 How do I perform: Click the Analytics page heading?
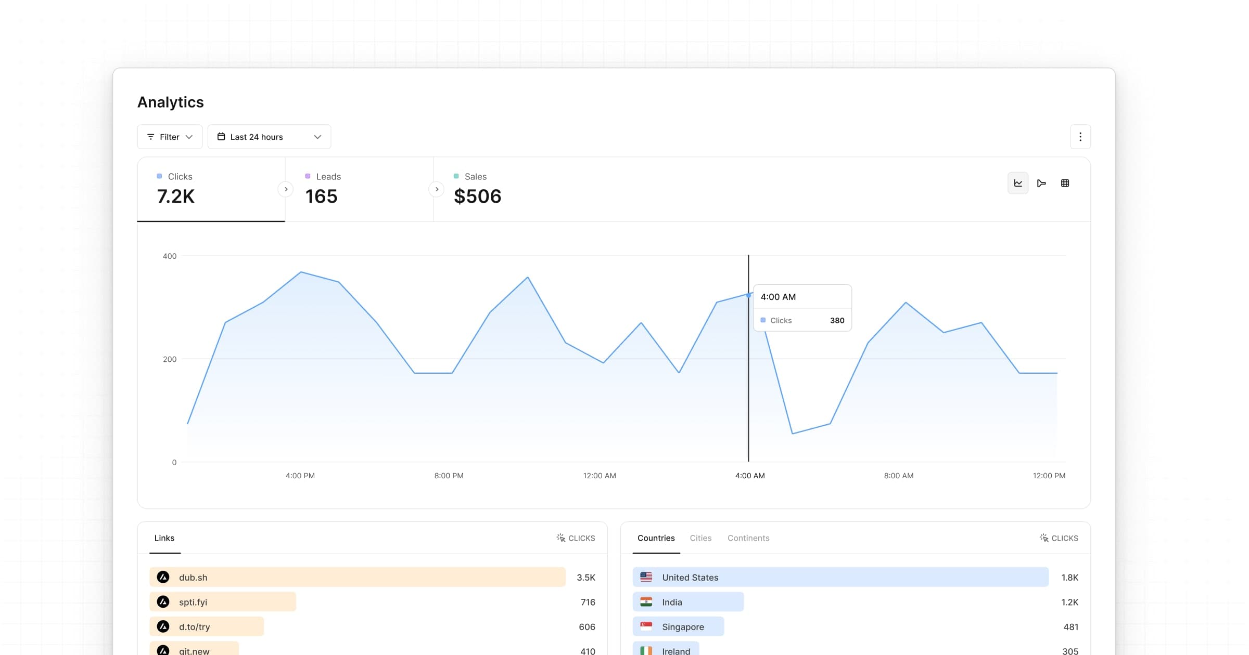171,102
